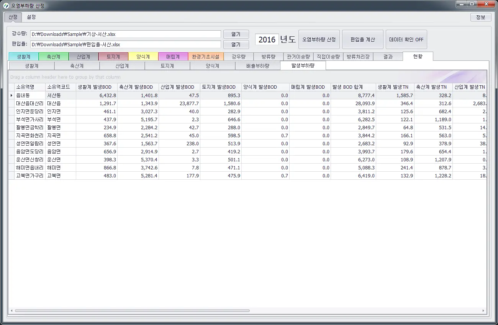Toggle 데이터 확인 OFF button
The width and height of the screenshot is (498, 325).
[x=406, y=39]
